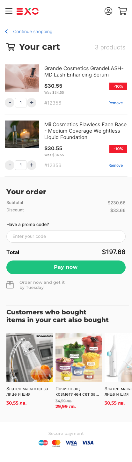Decrease quantity of Mii Cosmetics Foundation
Image resolution: width=132 pixels, height=462 pixels.
[x=10, y=165]
